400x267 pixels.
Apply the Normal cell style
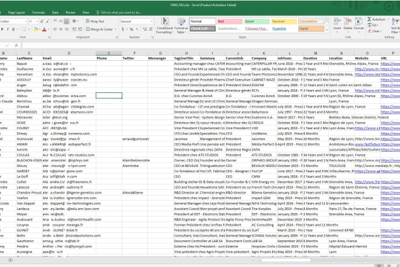pyautogui.click(x=202, y=21)
